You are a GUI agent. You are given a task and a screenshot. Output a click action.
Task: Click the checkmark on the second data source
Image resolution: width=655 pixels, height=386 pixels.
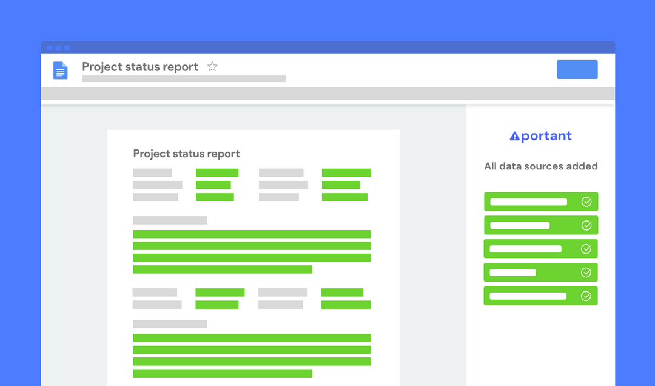coord(586,225)
